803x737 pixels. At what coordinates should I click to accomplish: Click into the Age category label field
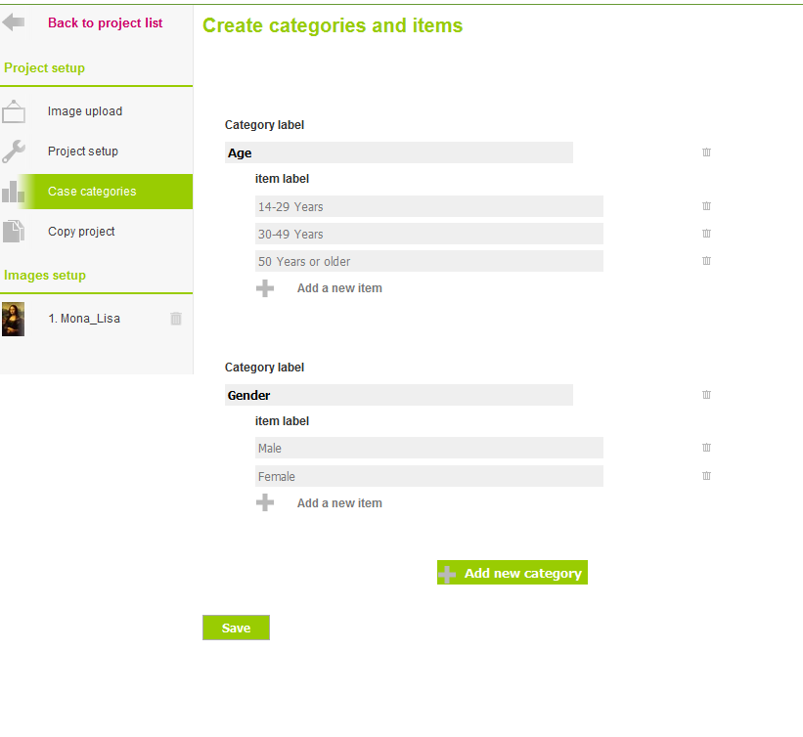(398, 152)
